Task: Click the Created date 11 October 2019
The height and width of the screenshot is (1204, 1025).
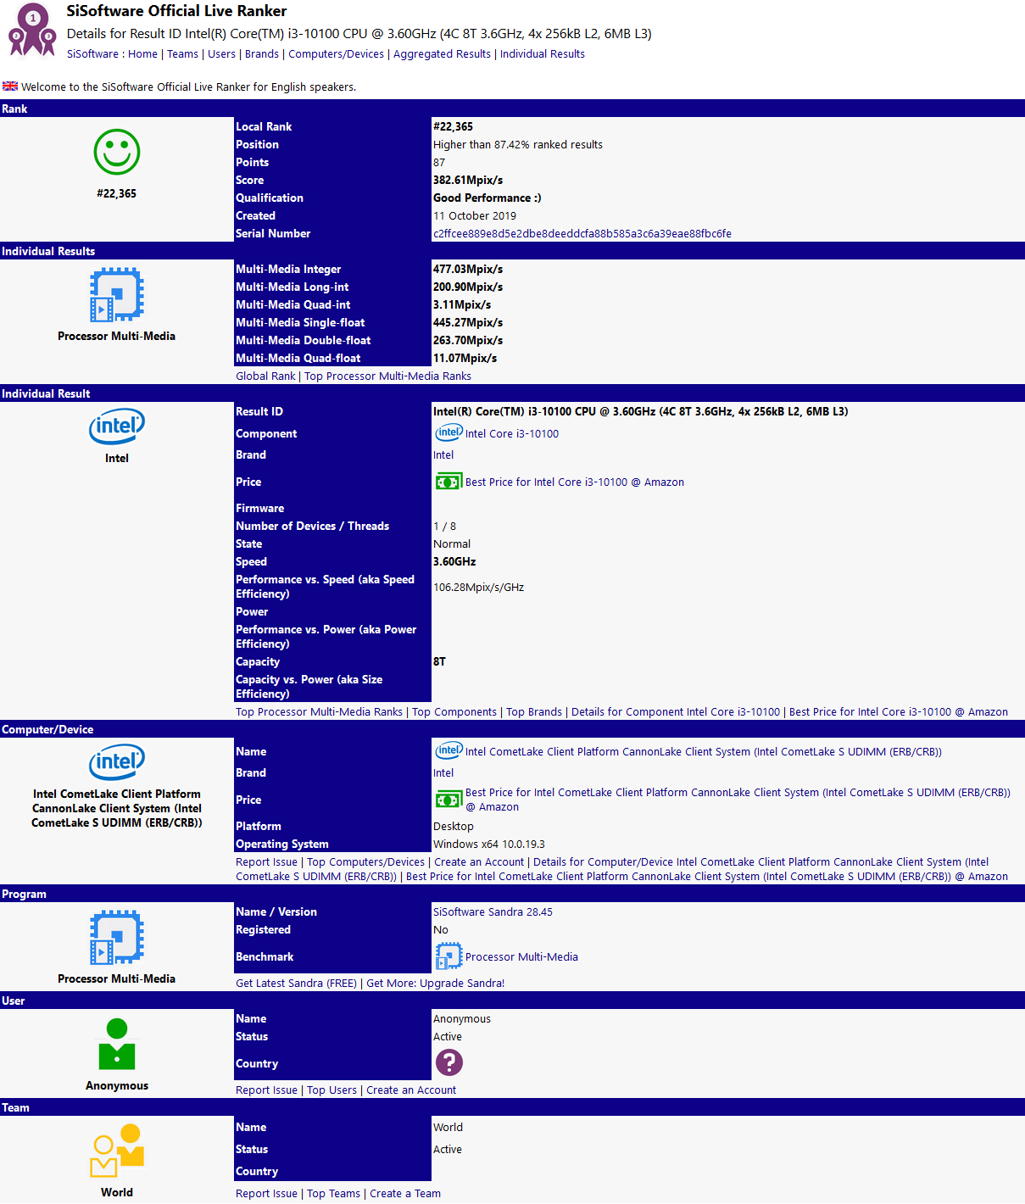Action: [x=475, y=216]
